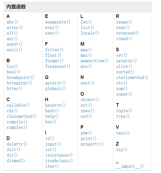Click the enumerate() link
Viewport: 161px width, 173px height.
[x=58, y=22]
